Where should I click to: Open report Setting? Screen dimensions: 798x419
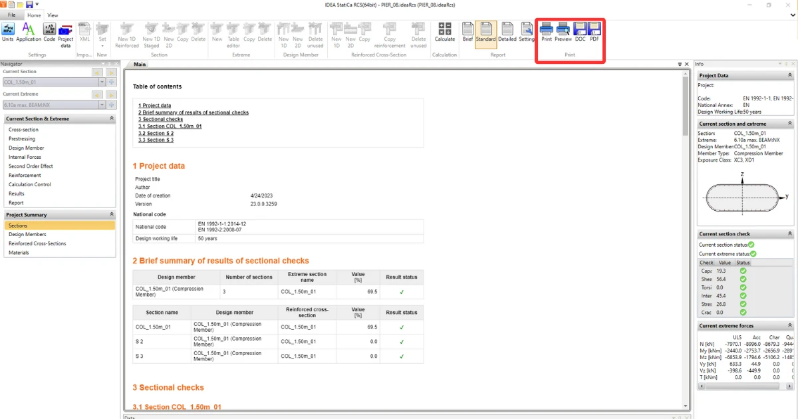[527, 31]
